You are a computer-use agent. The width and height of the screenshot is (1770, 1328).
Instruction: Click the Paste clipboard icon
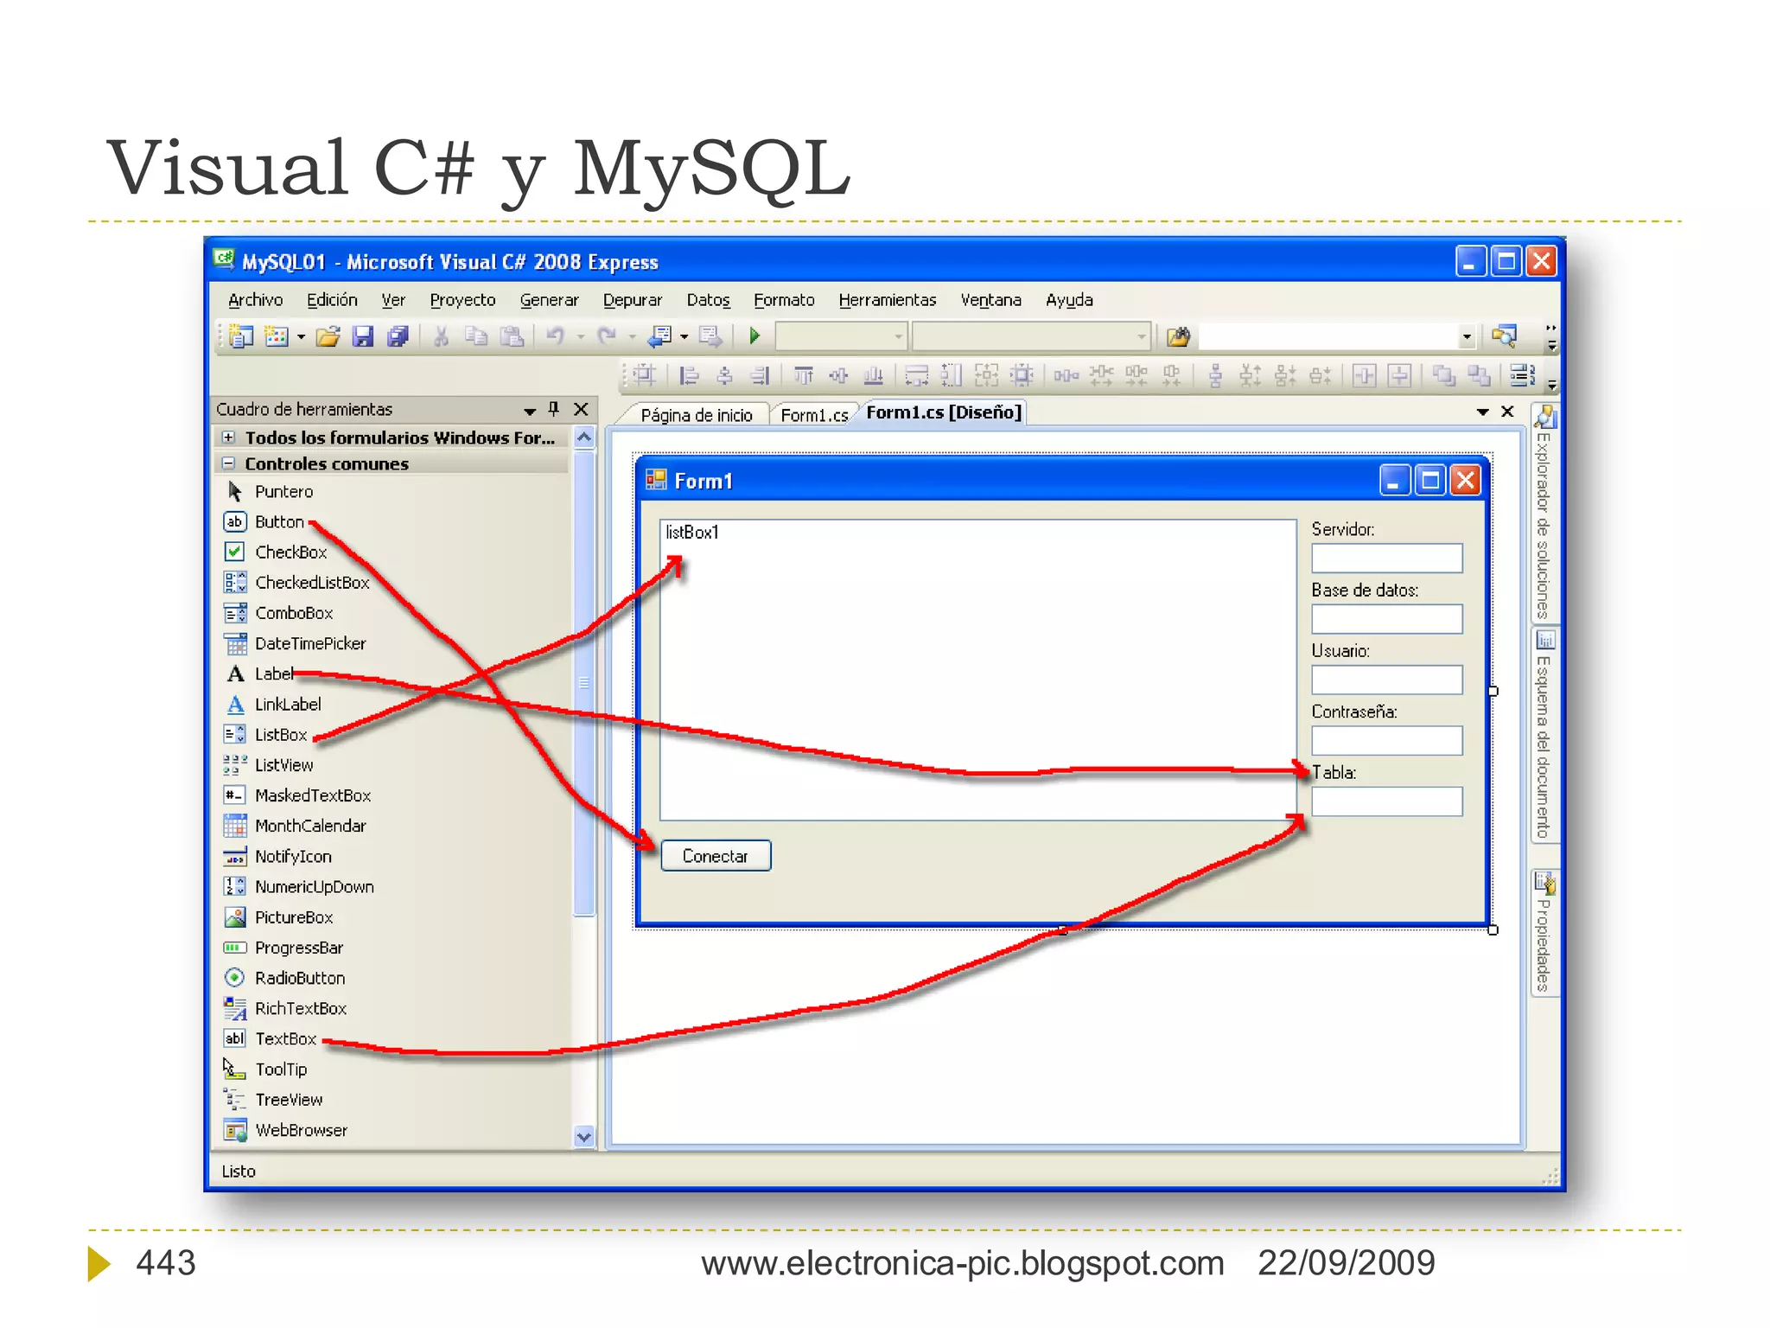coord(513,336)
